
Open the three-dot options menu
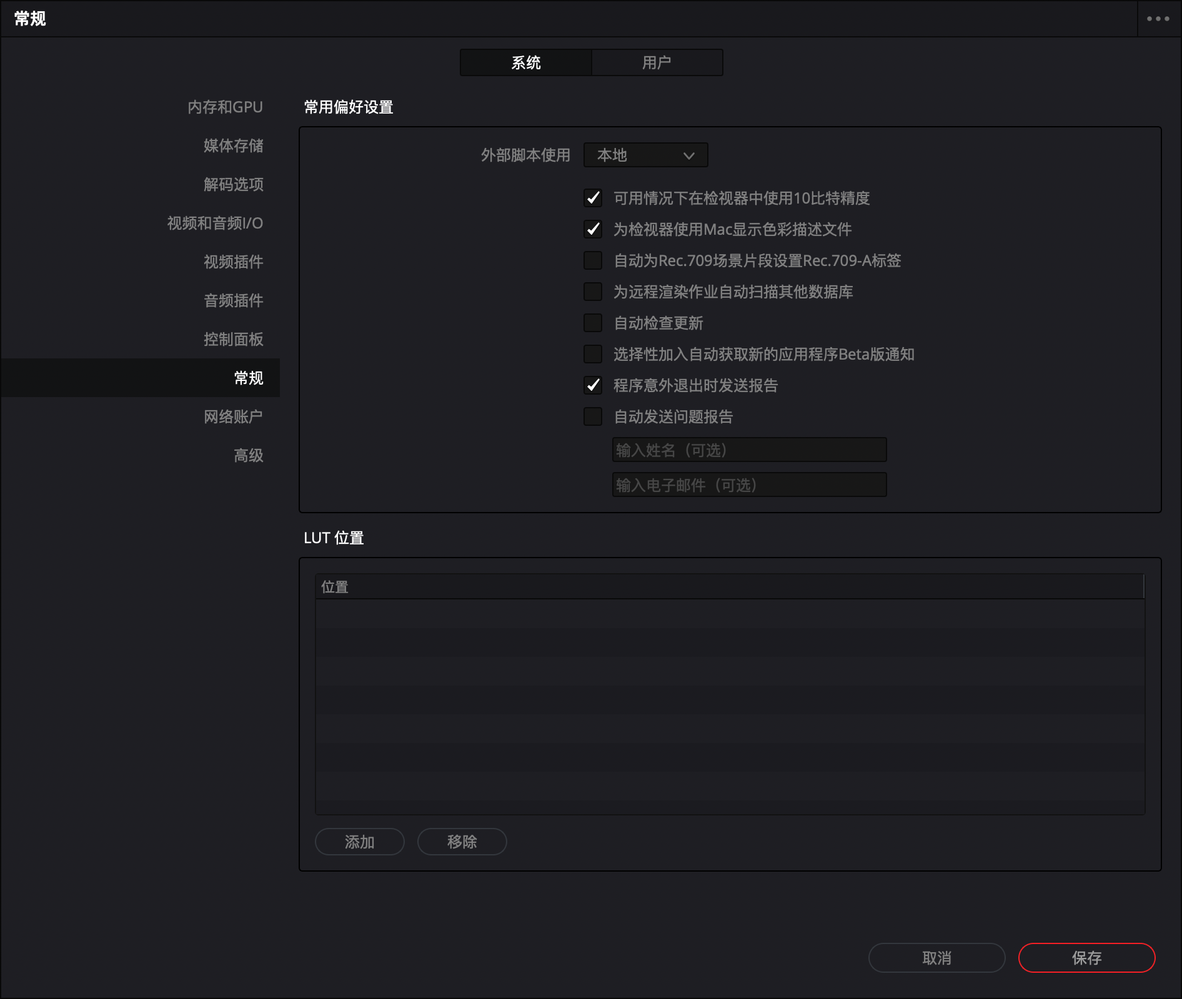tap(1158, 19)
